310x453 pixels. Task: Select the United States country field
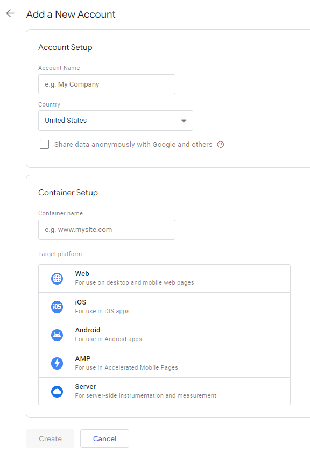point(116,121)
